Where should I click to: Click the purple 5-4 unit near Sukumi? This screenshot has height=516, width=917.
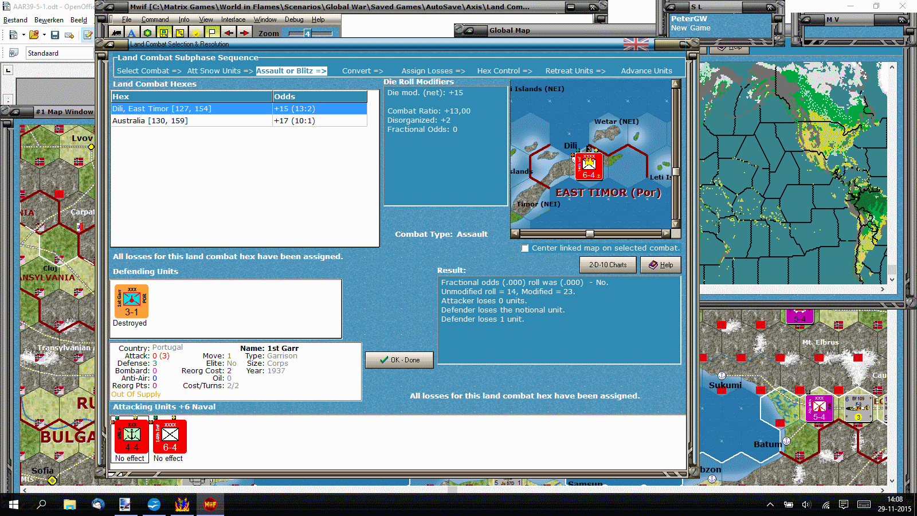tap(819, 409)
